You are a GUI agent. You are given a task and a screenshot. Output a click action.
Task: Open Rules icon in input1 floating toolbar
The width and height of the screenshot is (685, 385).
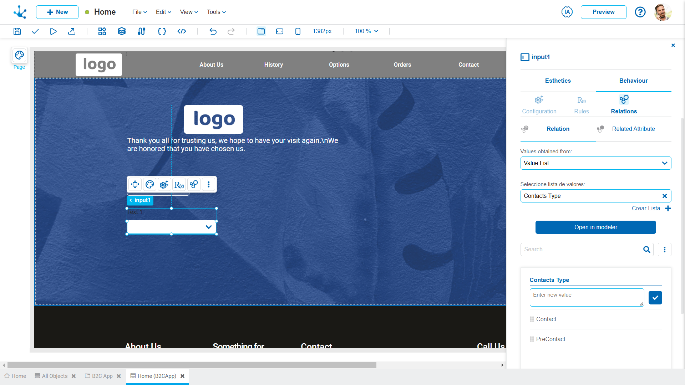pyautogui.click(x=179, y=185)
